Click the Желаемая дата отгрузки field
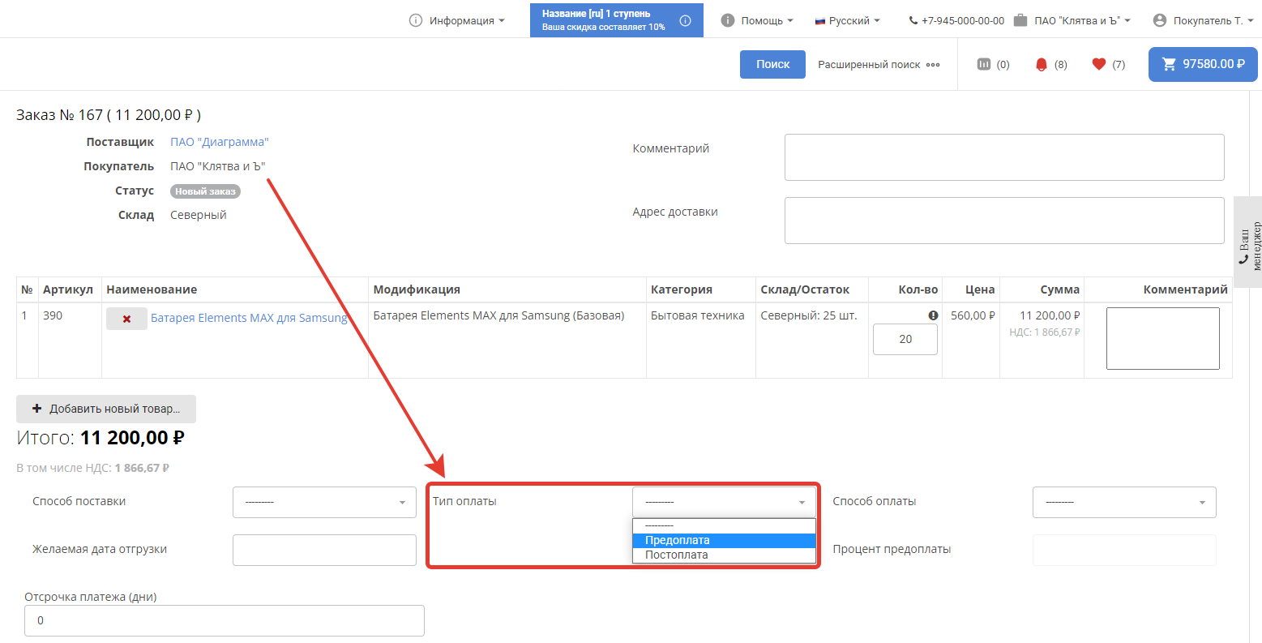This screenshot has height=643, width=1262. (324, 550)
